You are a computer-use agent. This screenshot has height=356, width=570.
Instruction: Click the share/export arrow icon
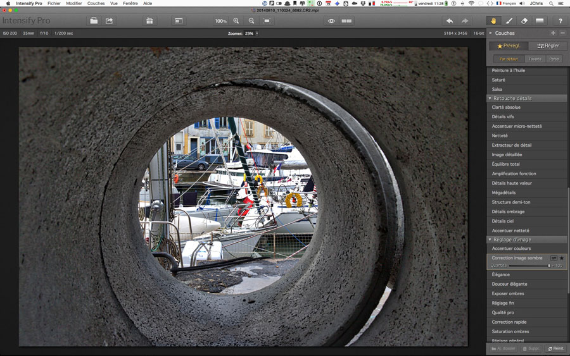point(109,21)
